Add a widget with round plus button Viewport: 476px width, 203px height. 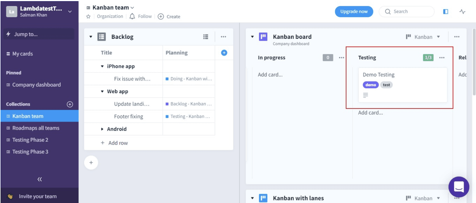click(x=91, y=163)
